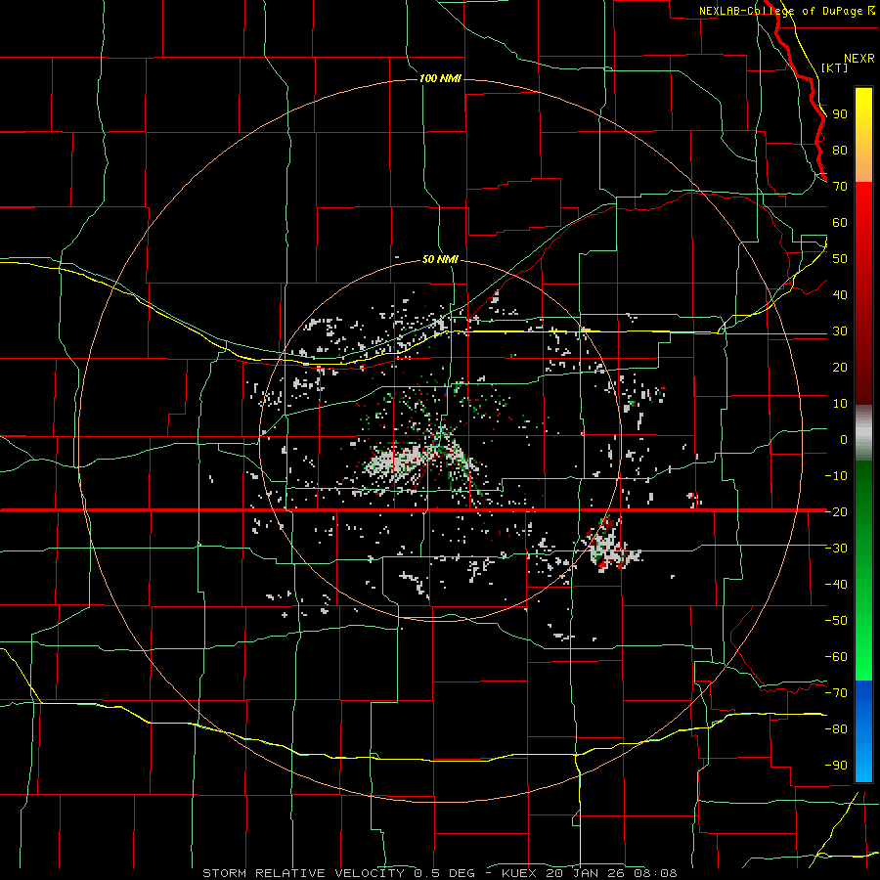Click the 50 NMI range ring label

click(x=440, y=259)
